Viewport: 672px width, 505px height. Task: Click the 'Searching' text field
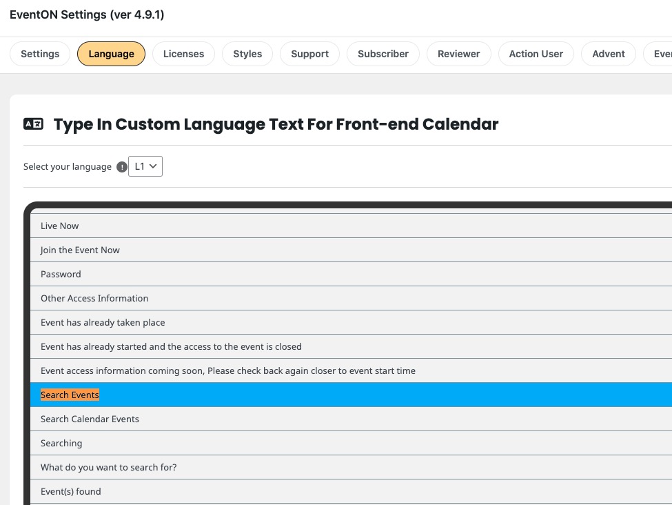click(351, 443)
